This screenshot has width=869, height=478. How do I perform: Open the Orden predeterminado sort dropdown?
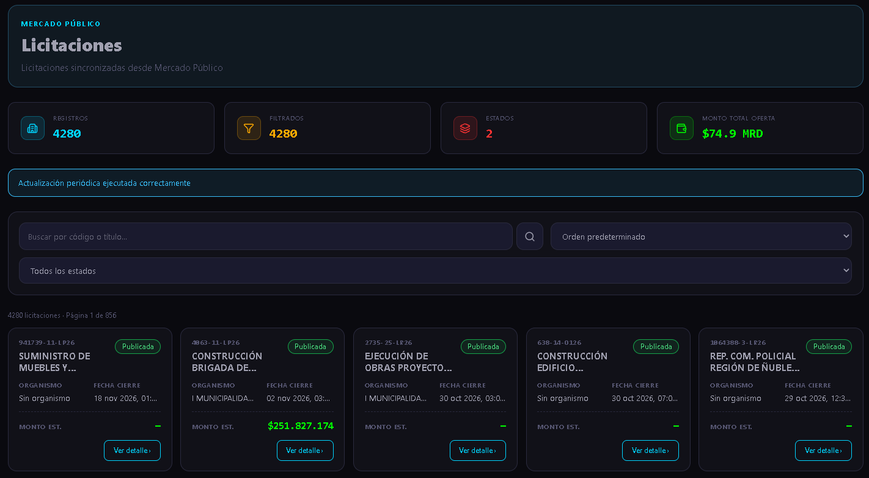click(701, 237)
